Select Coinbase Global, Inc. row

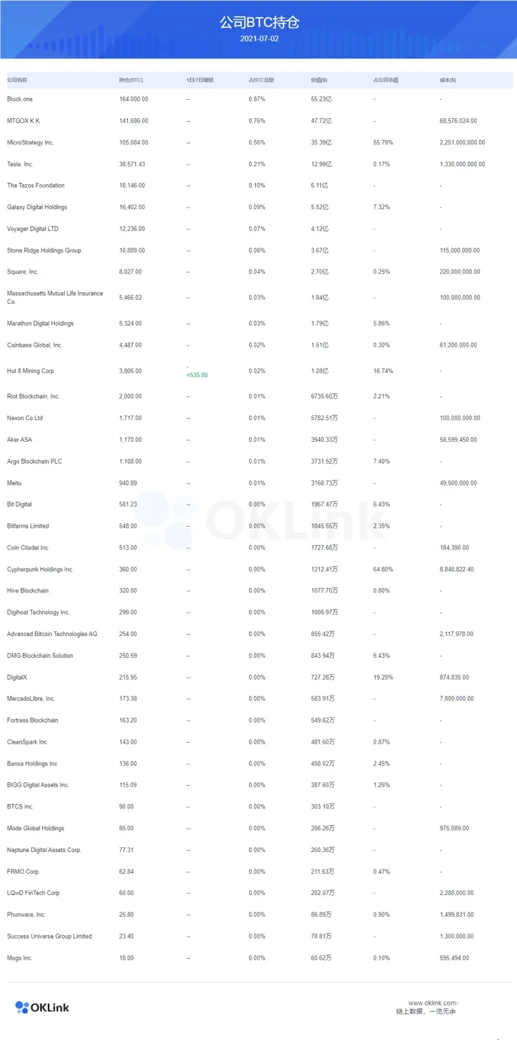34,345
